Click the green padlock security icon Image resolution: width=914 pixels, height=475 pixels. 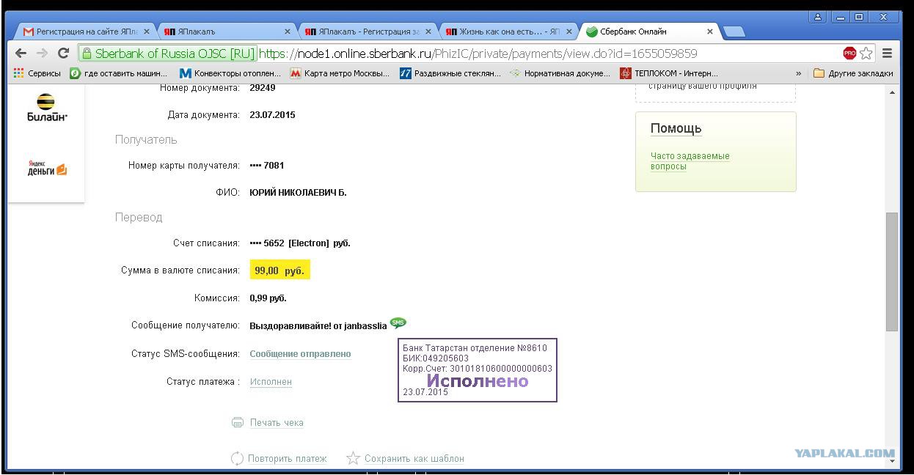click(87, 54)
